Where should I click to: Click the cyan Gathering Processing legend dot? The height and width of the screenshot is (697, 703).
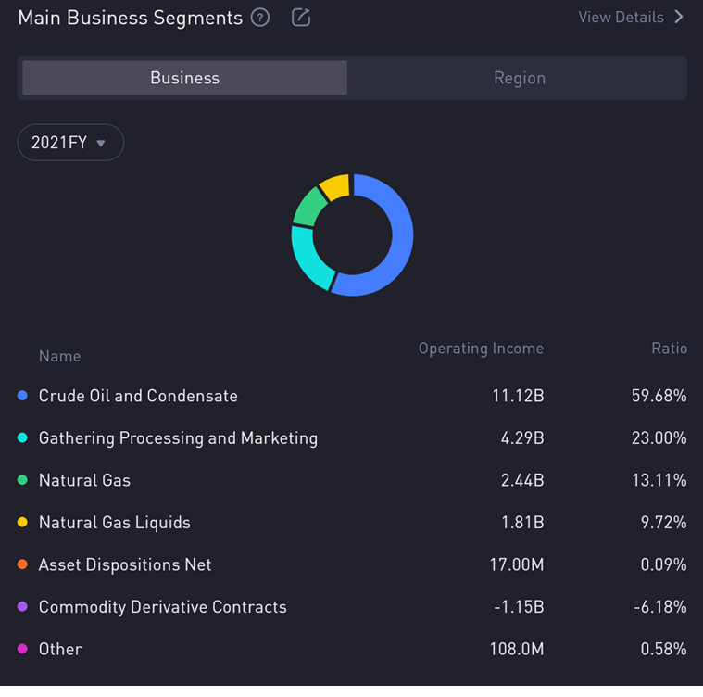[x=23, y=438]
